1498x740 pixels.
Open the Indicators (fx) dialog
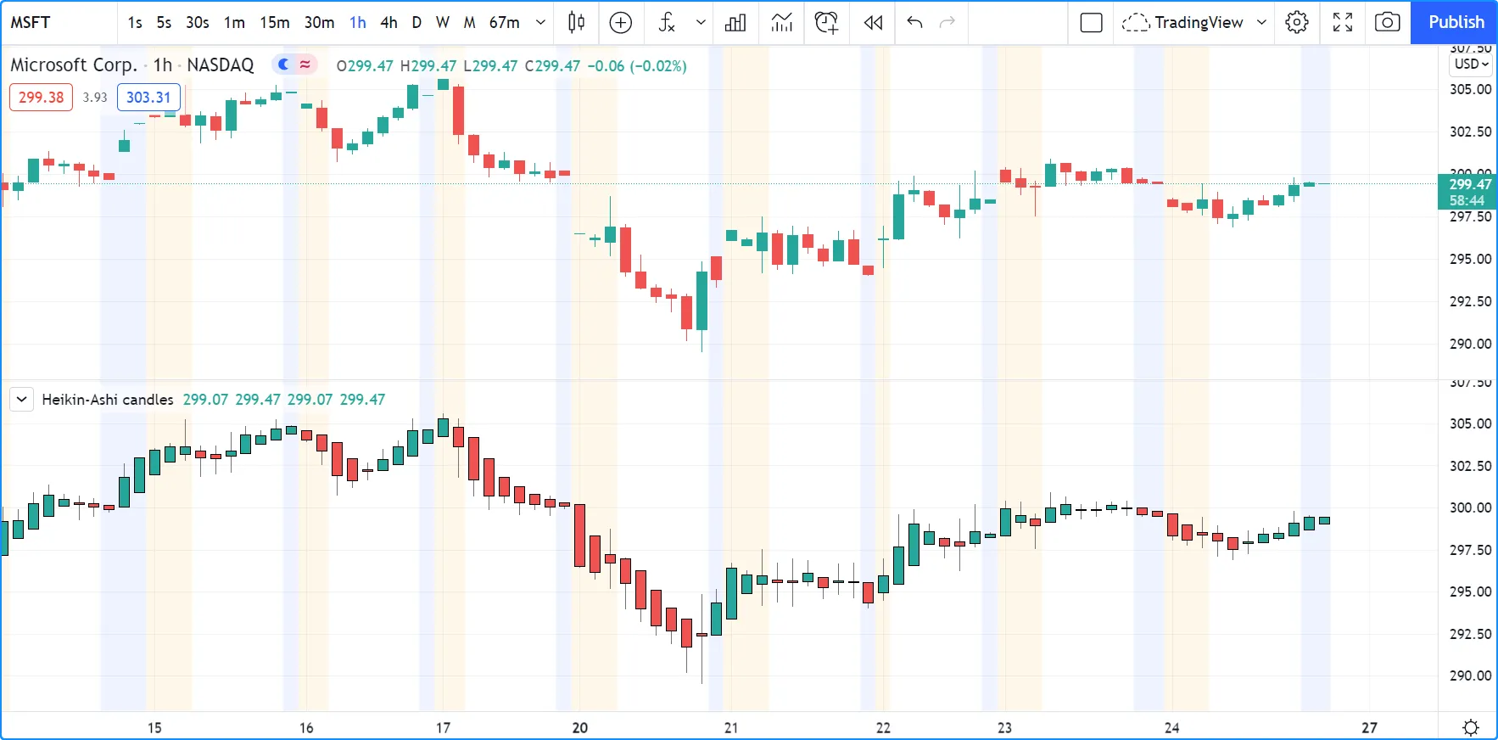coord(668,23)
